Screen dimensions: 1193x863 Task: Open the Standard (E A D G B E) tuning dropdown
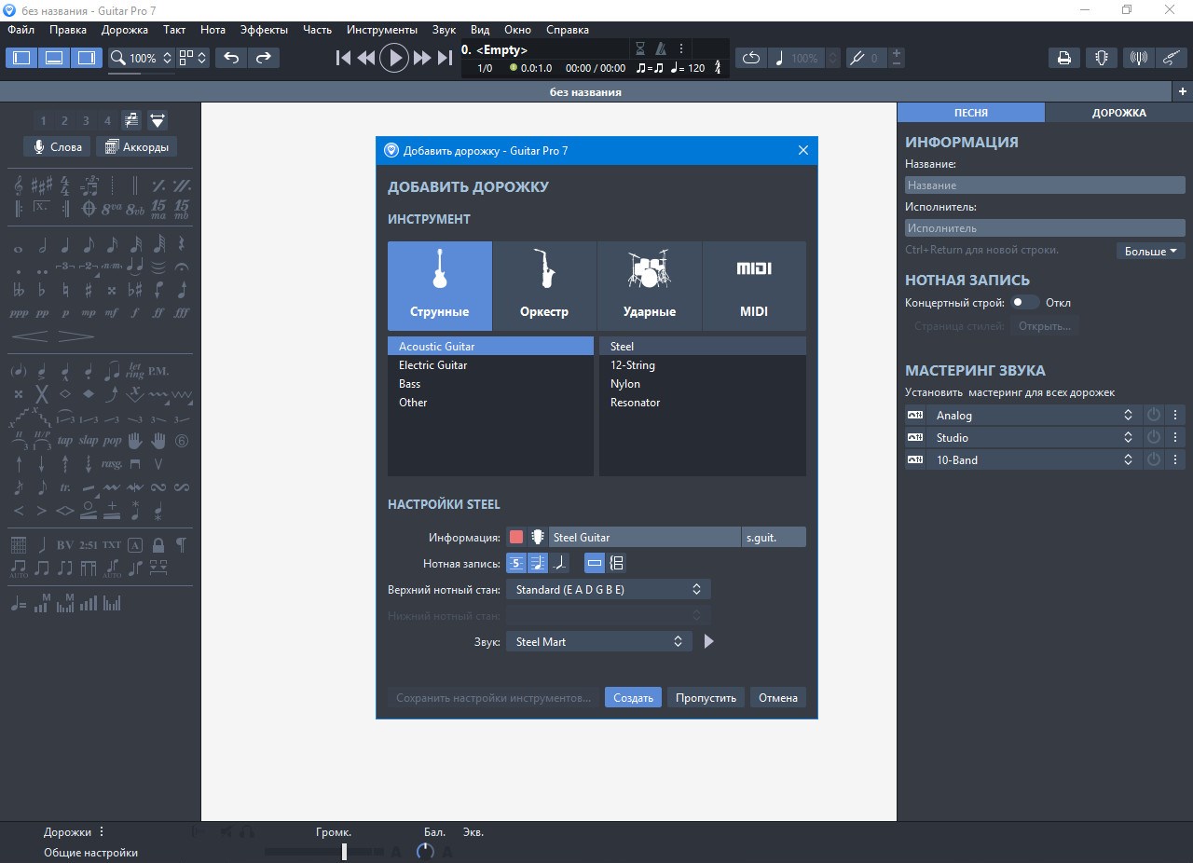[609, 589]
